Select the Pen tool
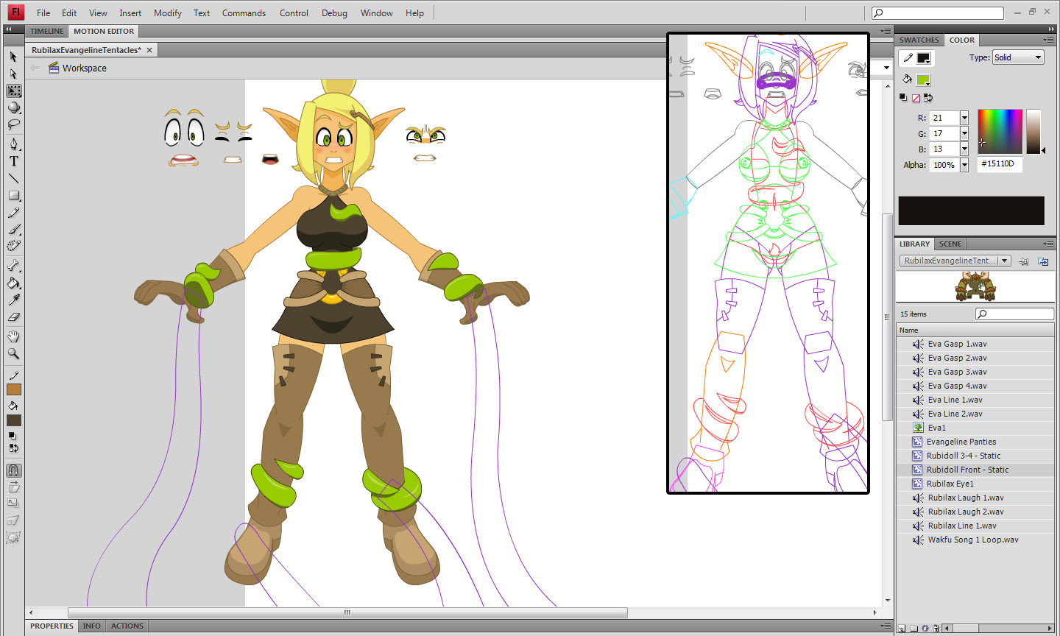 click(x=14, y=144)
